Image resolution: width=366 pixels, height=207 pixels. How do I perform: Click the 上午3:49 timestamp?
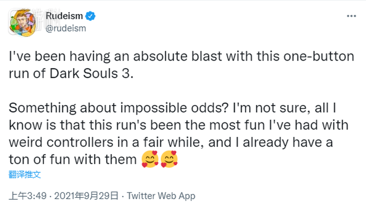click(x=27, y=196)
